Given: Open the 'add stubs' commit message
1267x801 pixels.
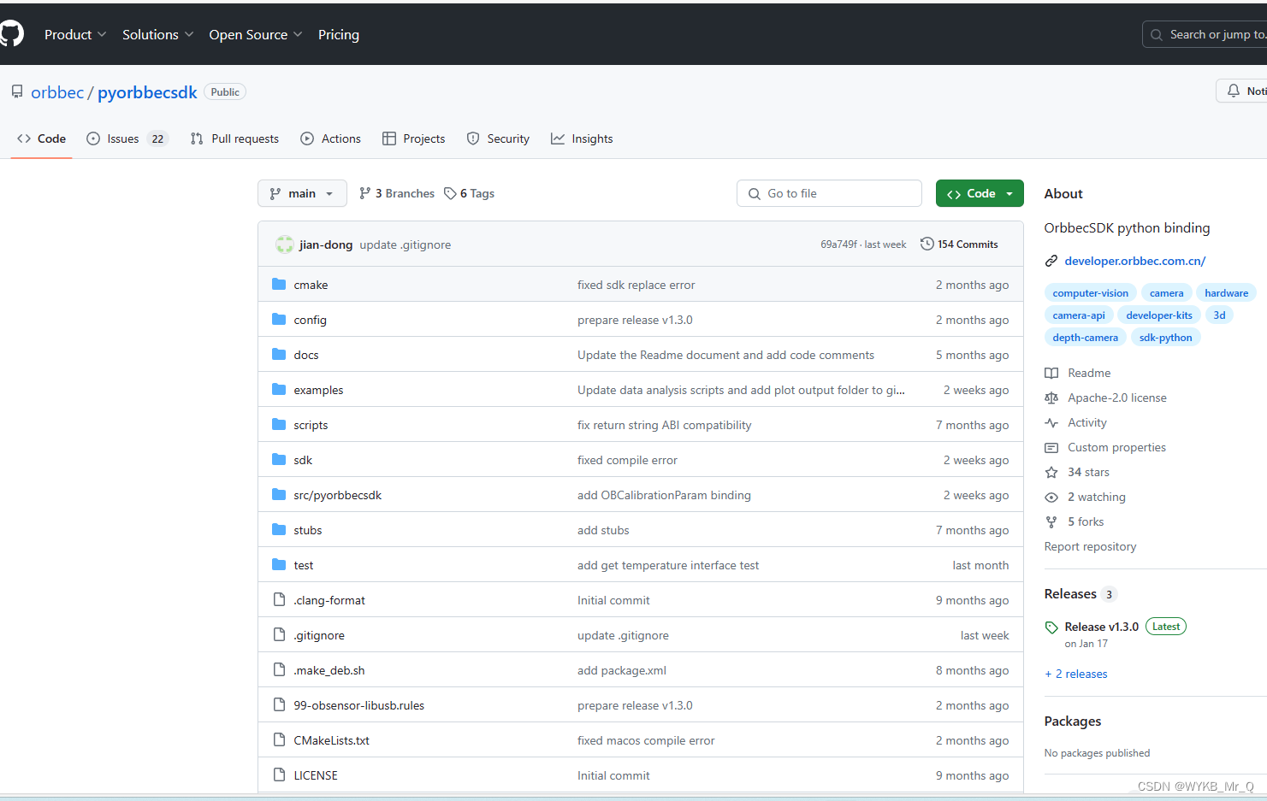Looking at the screenshot, I should tap(603, 530).
